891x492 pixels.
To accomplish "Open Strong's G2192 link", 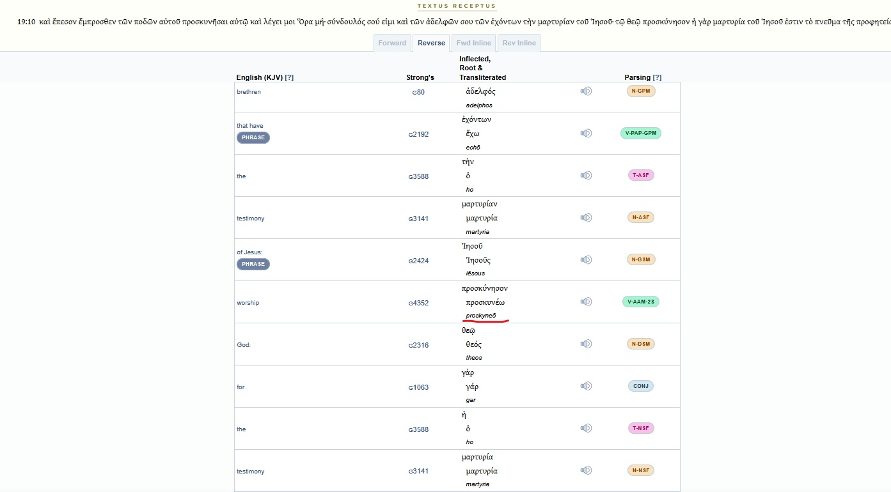I will coord(418,134).
